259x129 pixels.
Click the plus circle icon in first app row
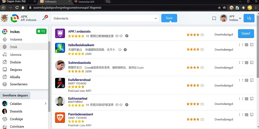[x=127, y=36]
